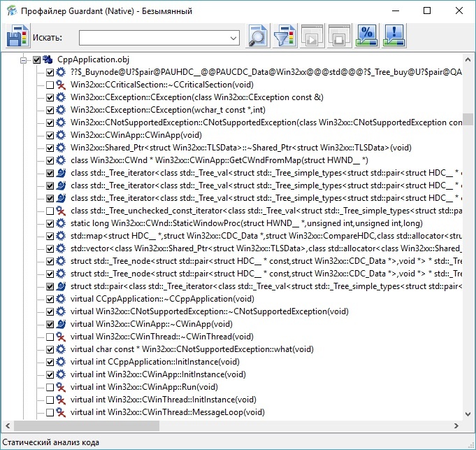The height and width of the screenshot is (450, 476).
Task: Check the CWinThread::MessageLoop(void) checkbox
Action: tap(50, 412)
